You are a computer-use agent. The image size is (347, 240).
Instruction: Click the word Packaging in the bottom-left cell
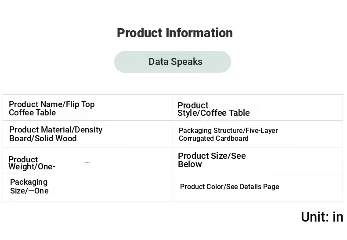[x=29, y=183]
